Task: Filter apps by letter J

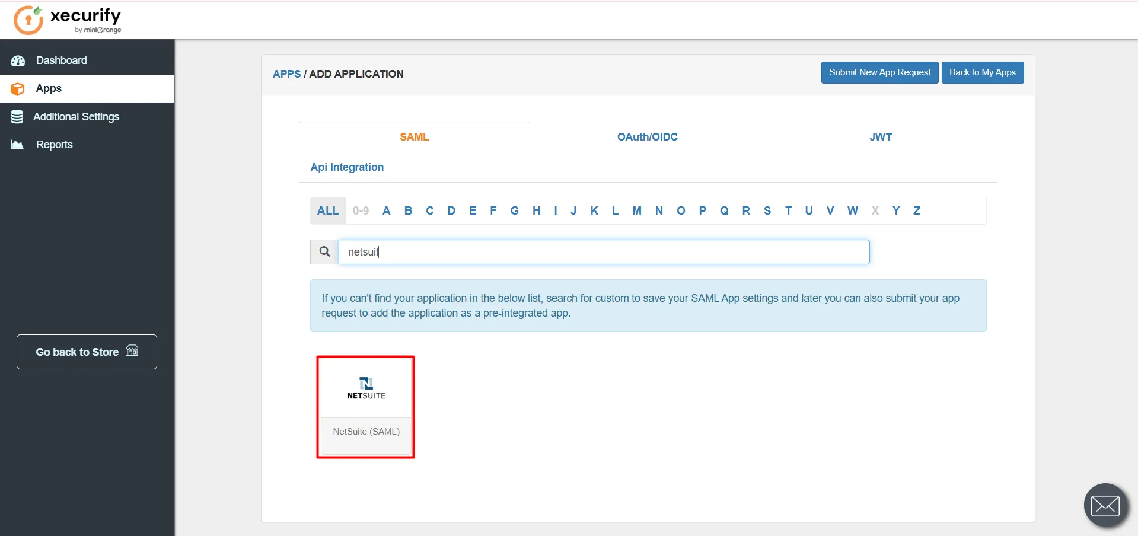Action: (573, 210)
